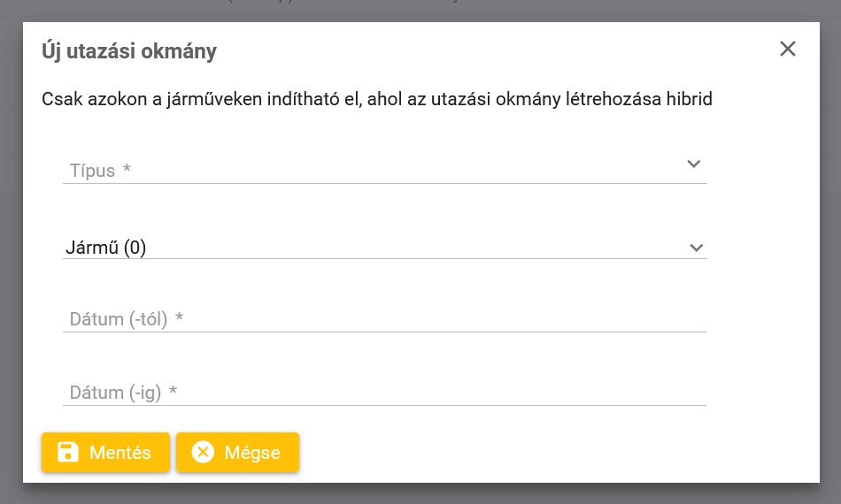
Task: Click the asterisk next to Dátum (-ig)
Action: [173, 391]
